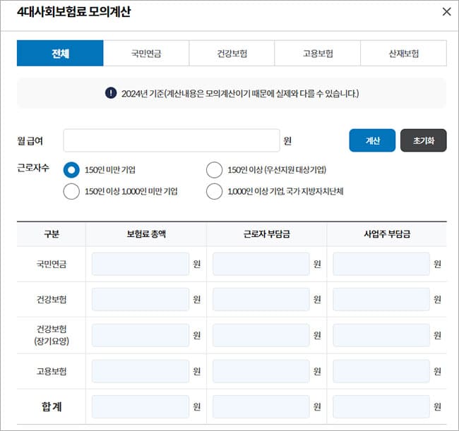Click 국민연금 보험료 총액 field
Screen dimensions: 459x431
(141, 264)
